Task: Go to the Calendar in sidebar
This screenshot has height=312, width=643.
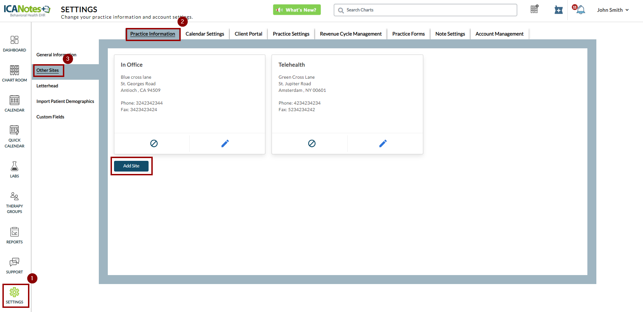Action: click(15, 104)
